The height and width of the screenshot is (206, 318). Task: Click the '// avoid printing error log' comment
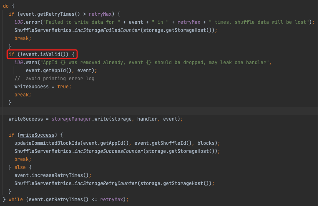54,79
